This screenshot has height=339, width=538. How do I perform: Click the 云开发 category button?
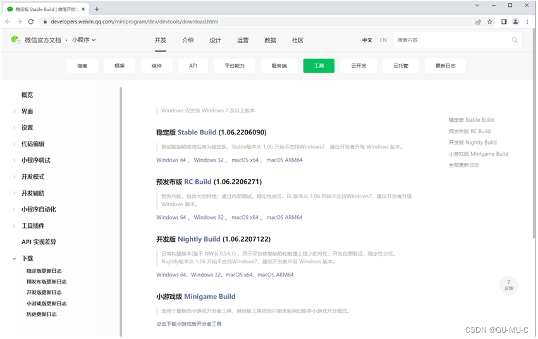(358, 66)
